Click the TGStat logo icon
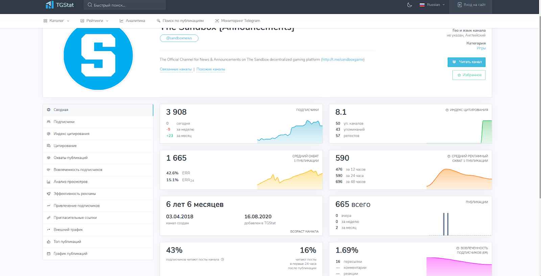Viewport: 541px width, 276px height. tap(50, 5)
